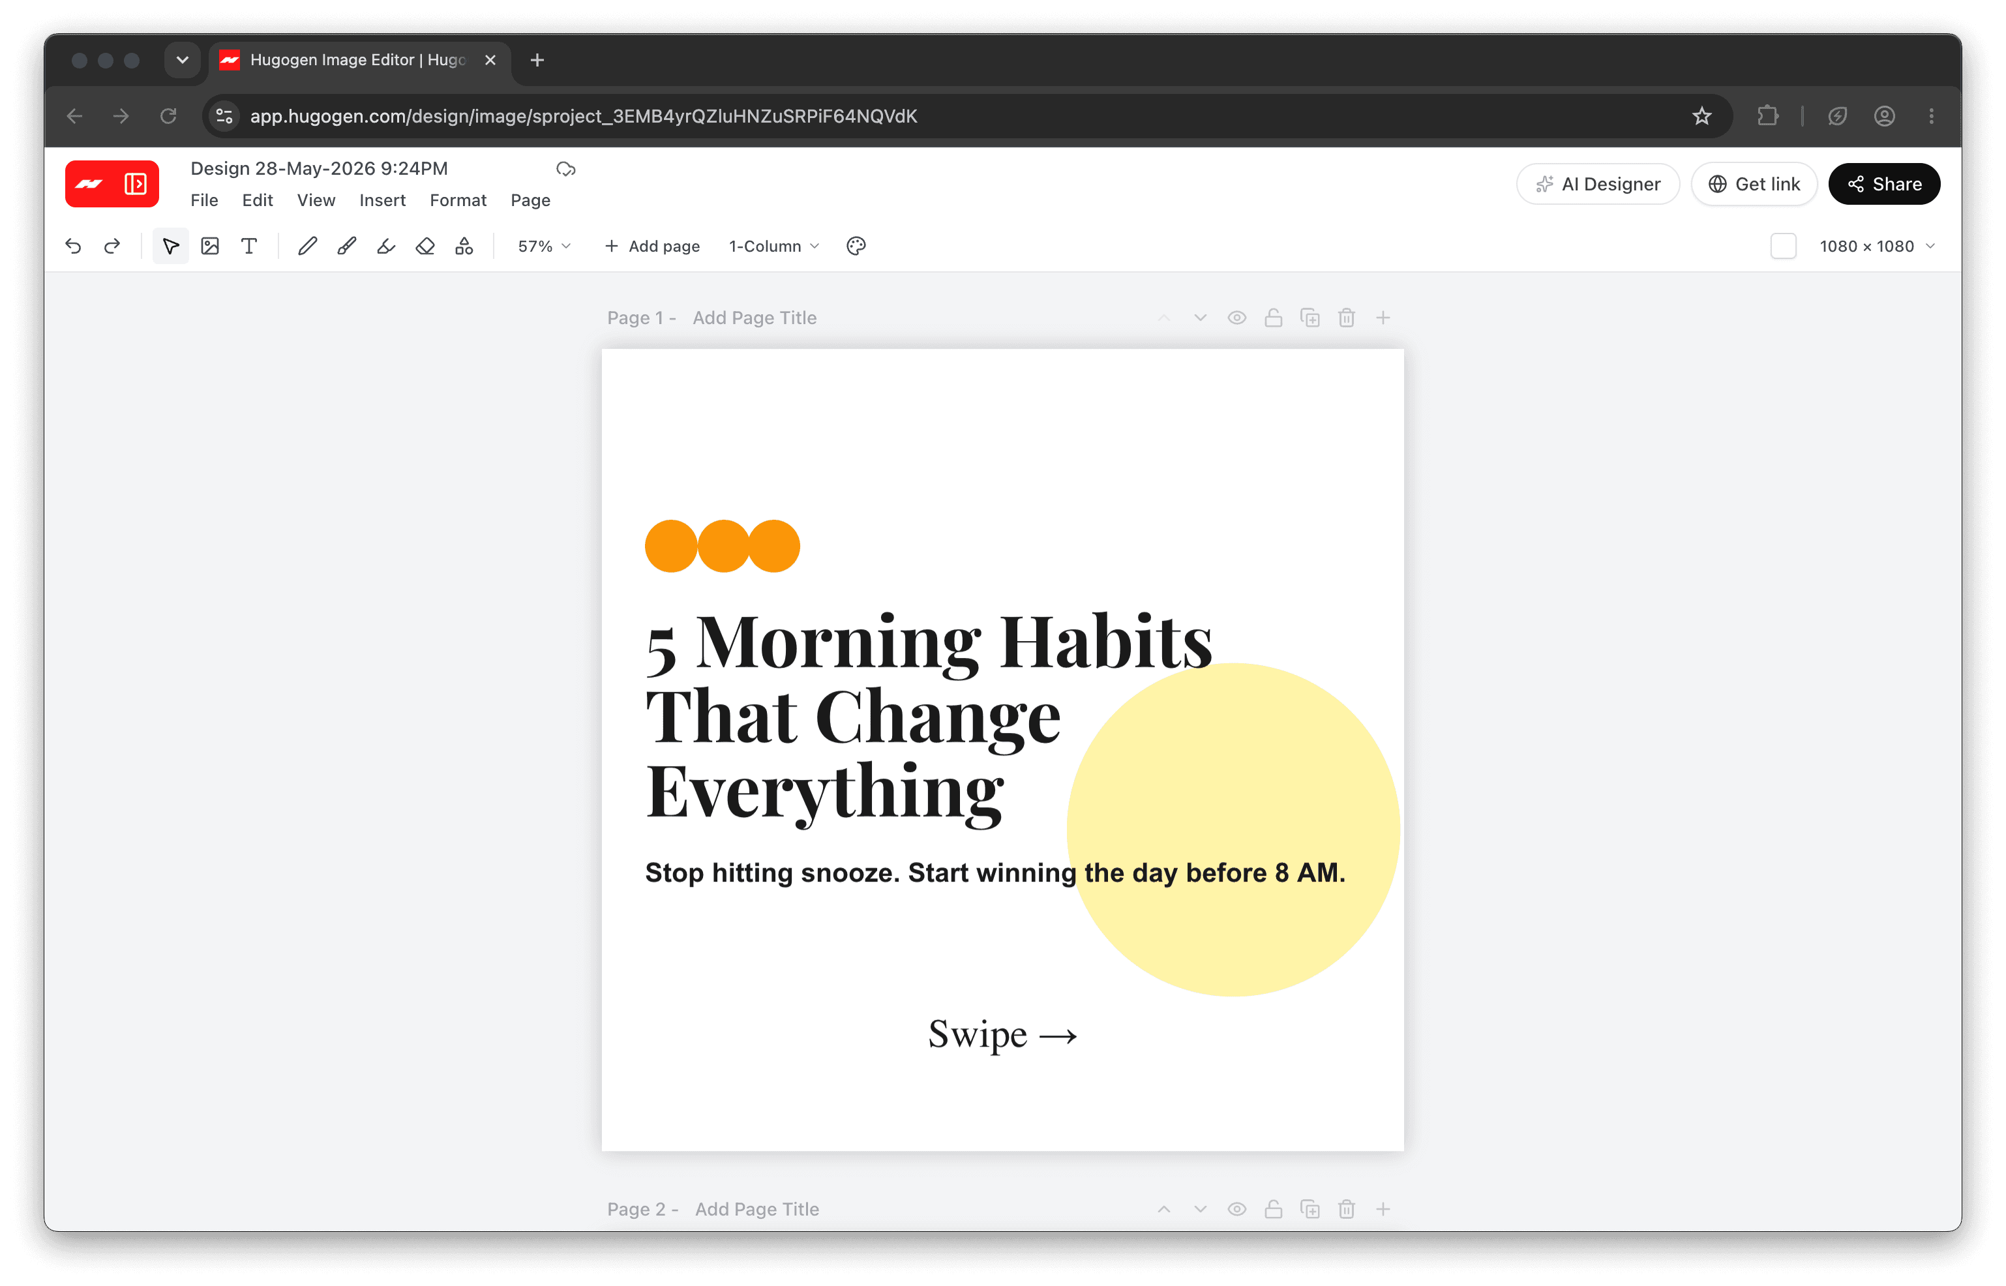Select the Eraser tool

coord(425,247)
